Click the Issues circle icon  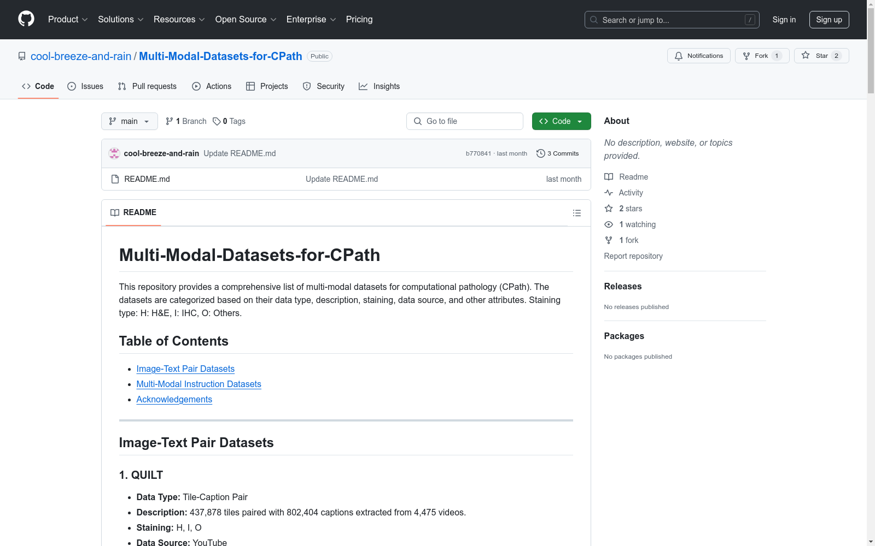click(x=72, y=86)
